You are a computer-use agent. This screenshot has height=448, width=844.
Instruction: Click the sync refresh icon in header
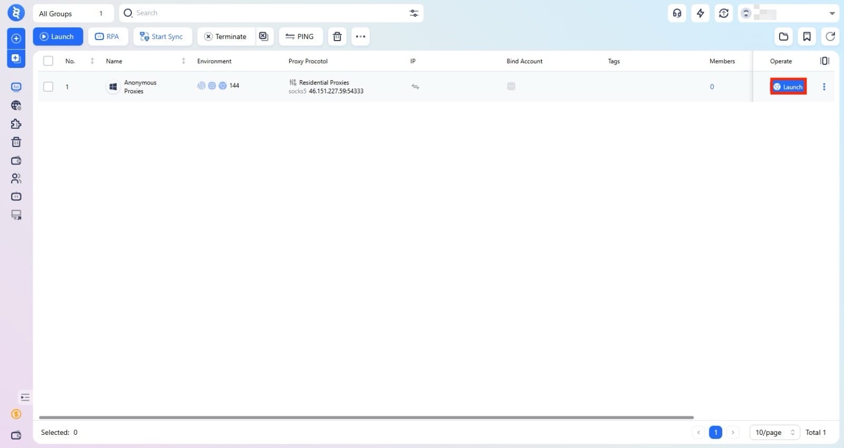pos(724,13)
